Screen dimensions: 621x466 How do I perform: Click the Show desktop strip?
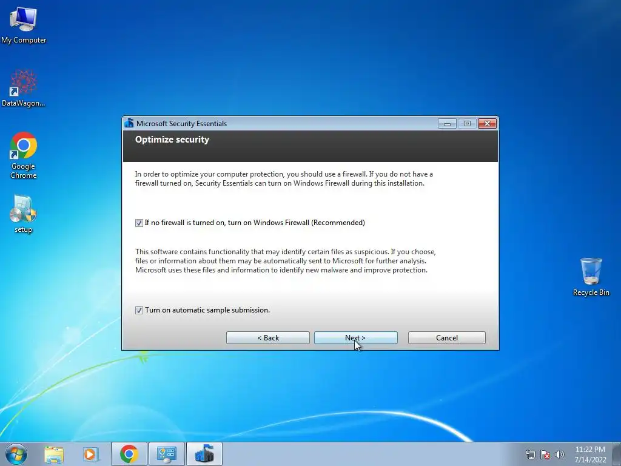click(x=618, y=454)
